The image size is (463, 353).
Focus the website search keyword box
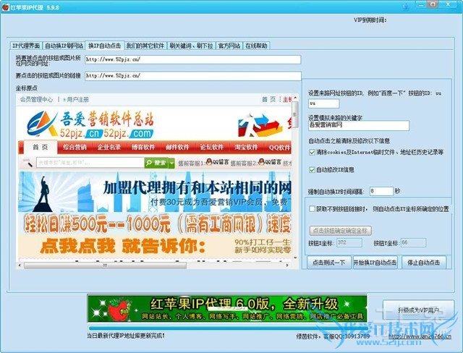point(90,163)
